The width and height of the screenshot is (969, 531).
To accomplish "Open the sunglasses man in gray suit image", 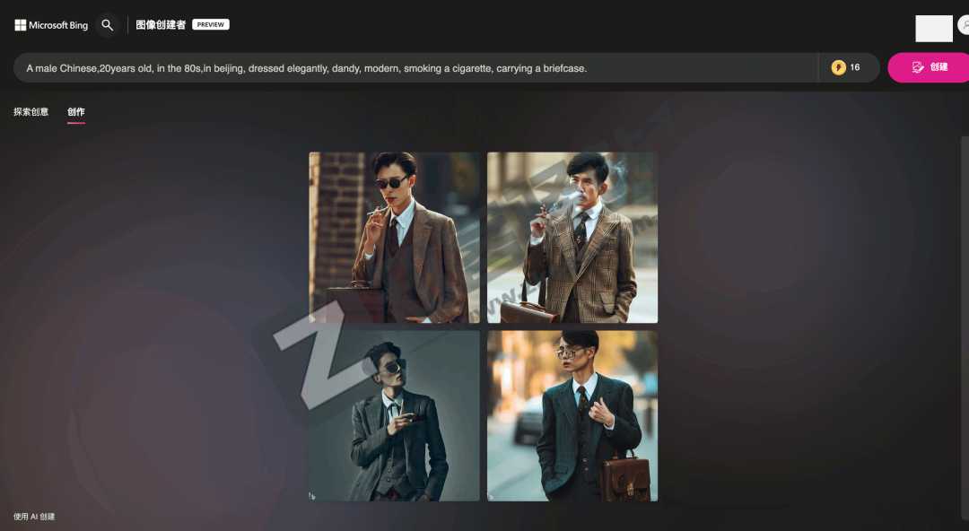I will [x=394, y=415].
